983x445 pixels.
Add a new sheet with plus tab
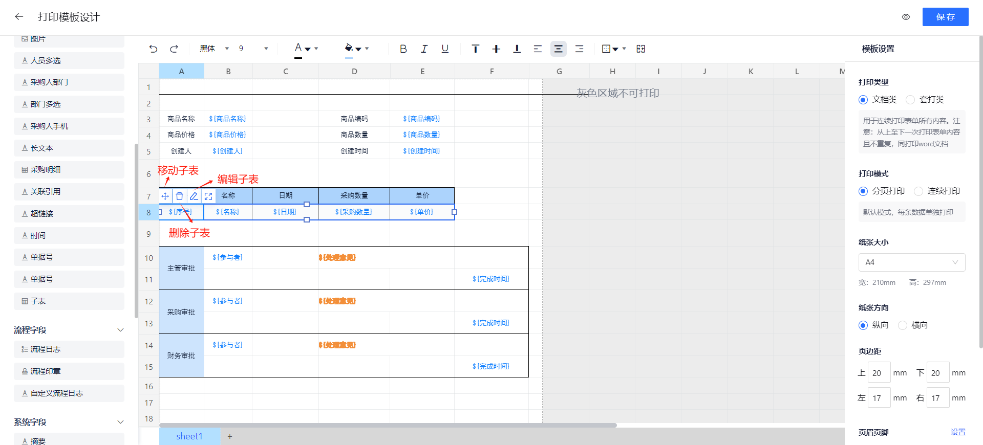click(x=230, y=436)
